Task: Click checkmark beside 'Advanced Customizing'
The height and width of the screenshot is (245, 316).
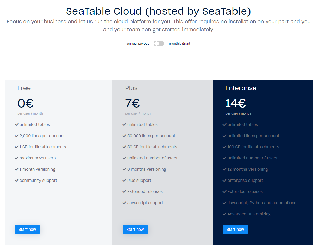Action: [x=225, y=214]
